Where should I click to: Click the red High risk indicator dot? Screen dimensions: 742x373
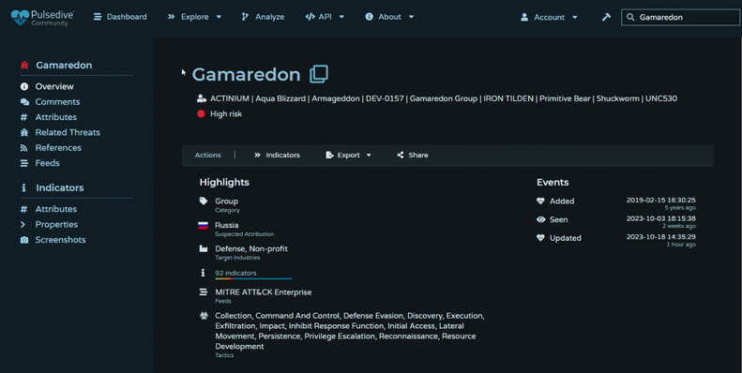click(201, 113)
